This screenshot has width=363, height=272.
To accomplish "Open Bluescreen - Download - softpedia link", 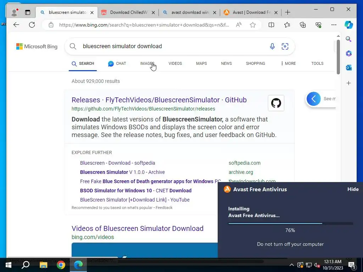I will point(118,163).
